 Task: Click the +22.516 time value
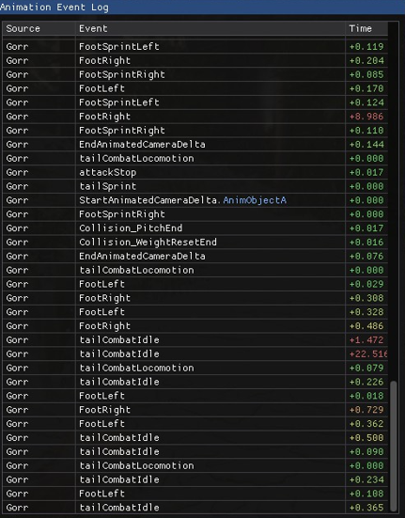(368, 353)
